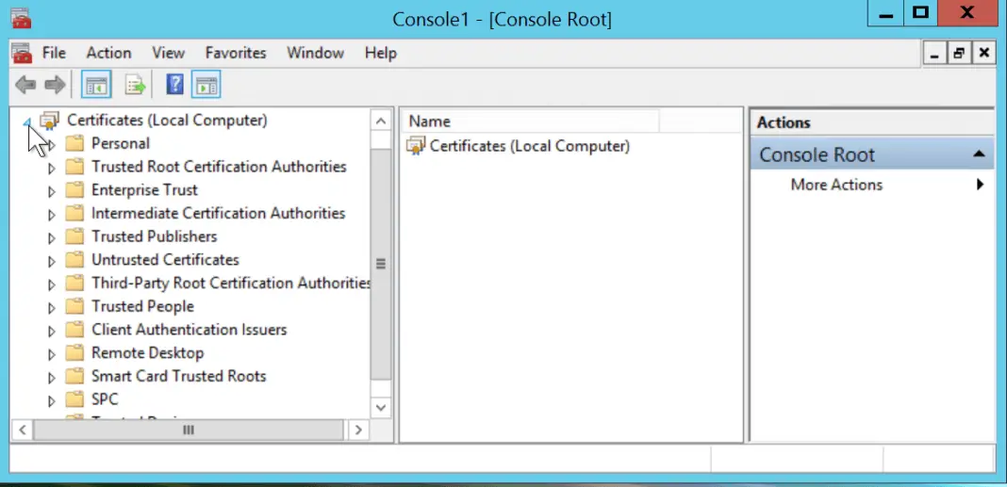Viewport: 1007px width, 487px height.
Task: Select the Certificates (Local Computer) icon in the Name list
Action: point(416,146)
